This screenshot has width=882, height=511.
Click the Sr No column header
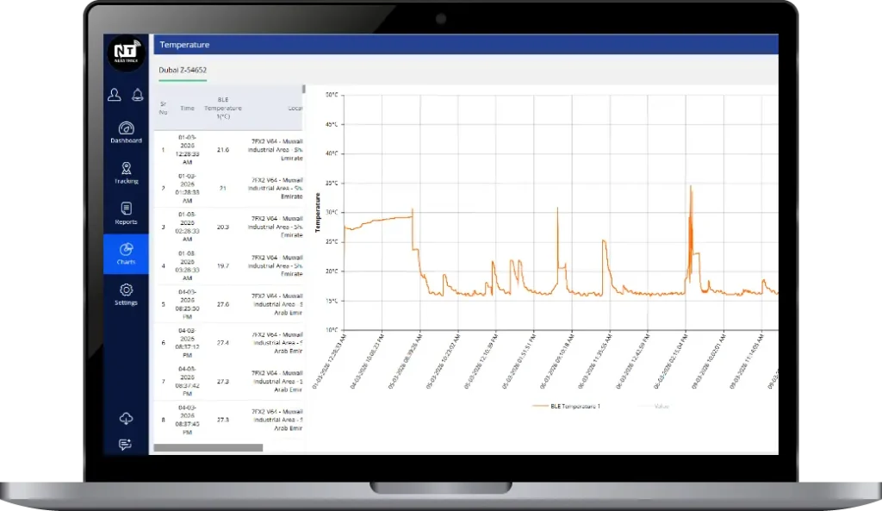click(163, 109)
